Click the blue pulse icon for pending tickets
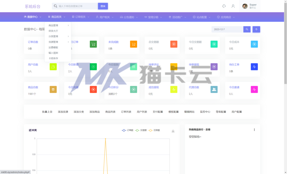Screen dimensions: 287x174 click(254, 67)
